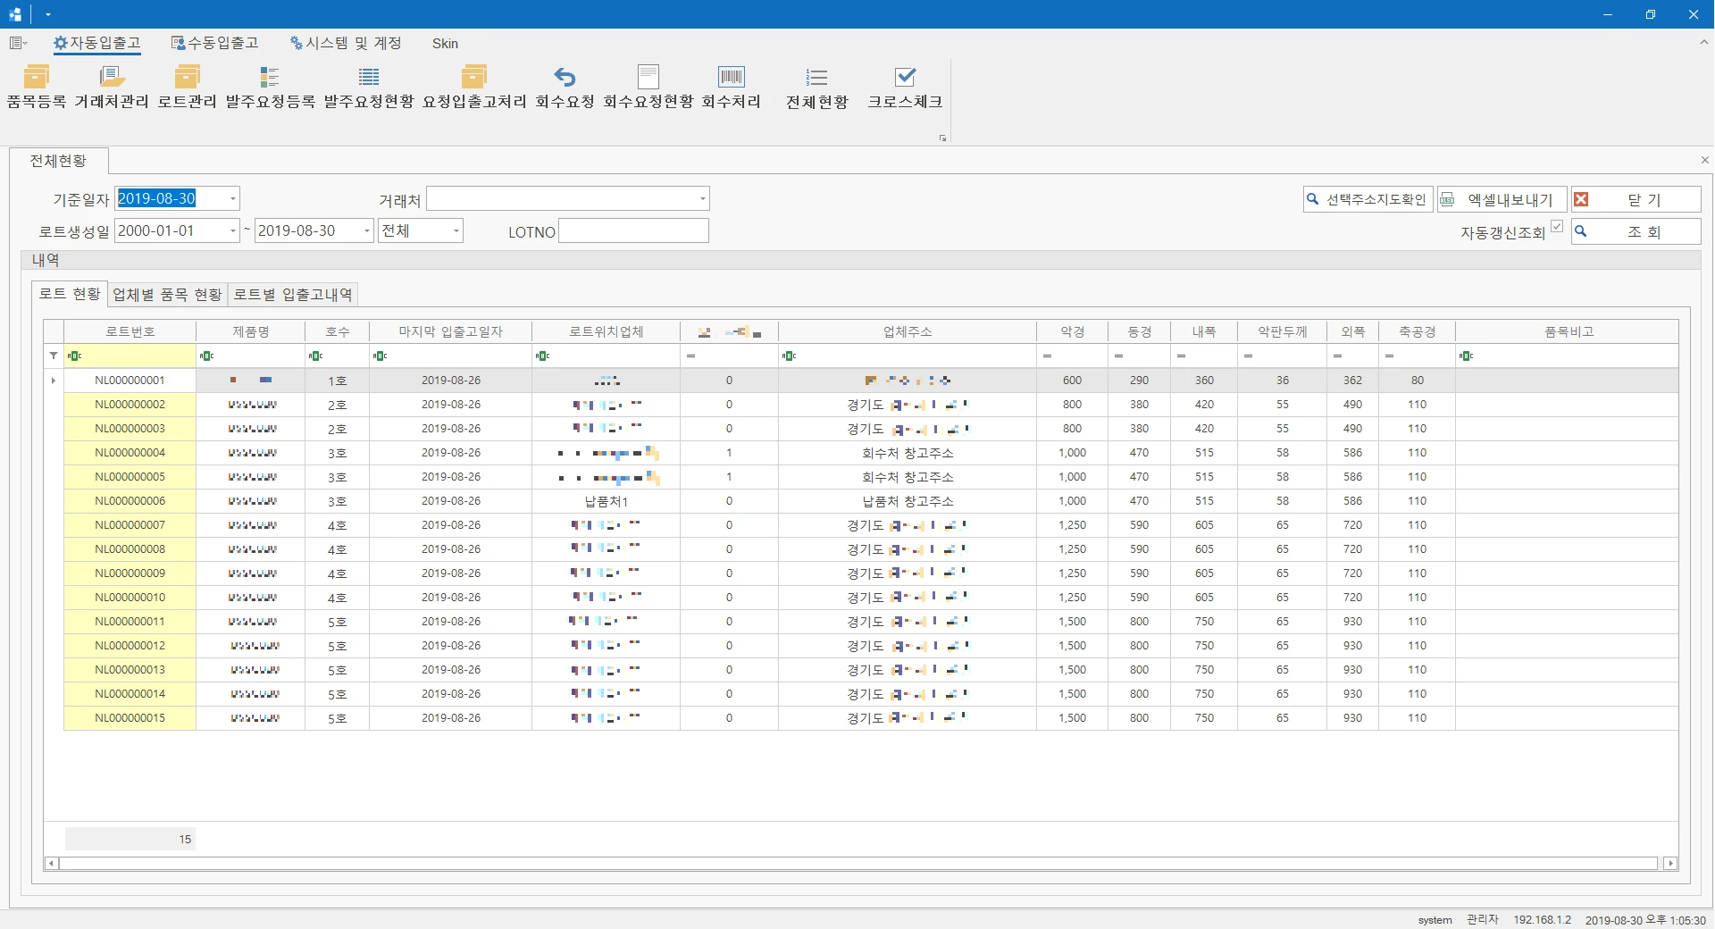Launch the 크로스체크 checkmark icon
The image size is (1715, 929).
coord(905,77)
